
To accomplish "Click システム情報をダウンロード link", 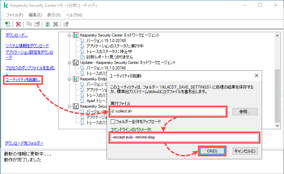I will click(x=27, y=46).
